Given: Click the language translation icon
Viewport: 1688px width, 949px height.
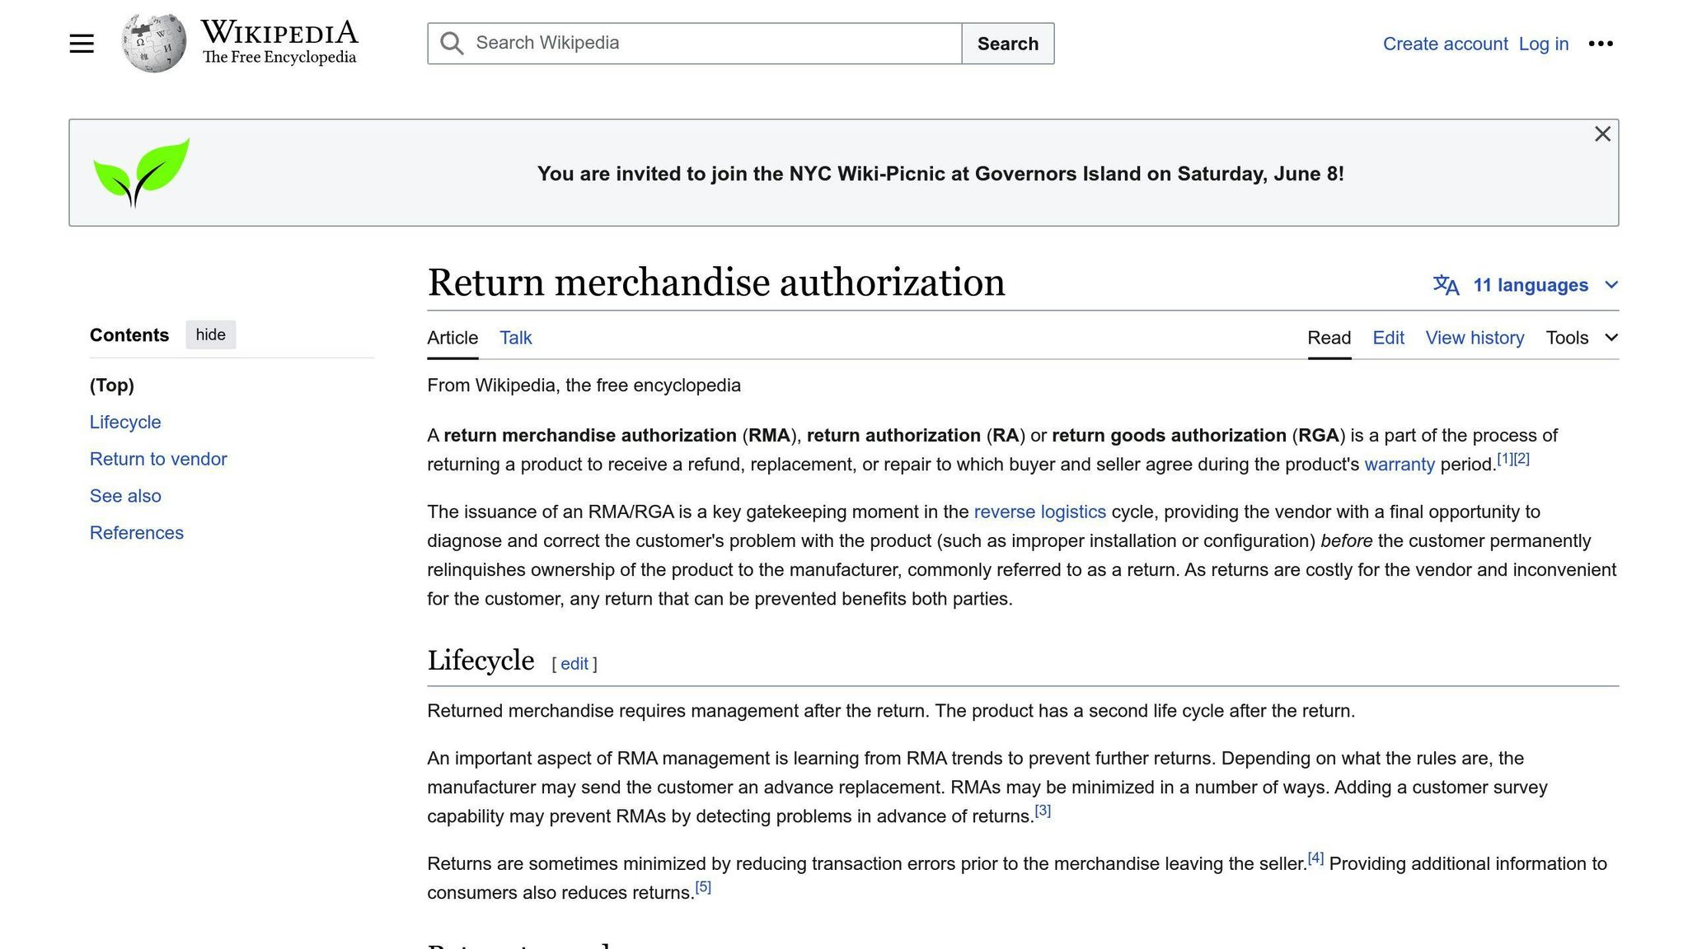Looking at the screenshot, I should pyautogui.click(x=1446, y=285).
